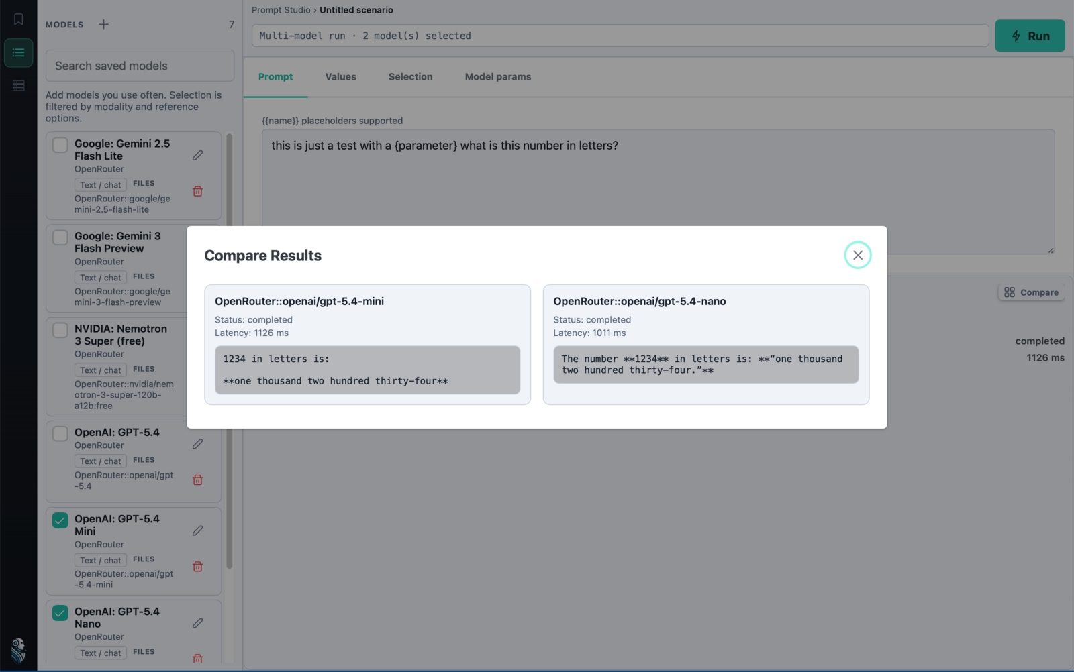Click the bookmark icon in left rail

(19, 19)
